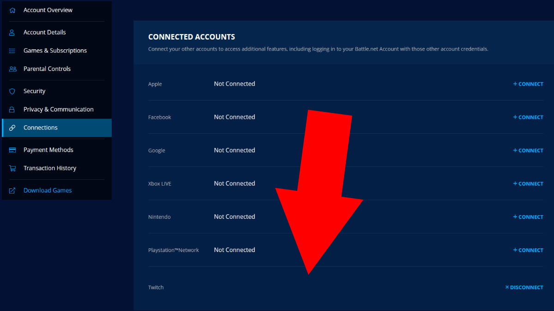The width and height of the screenshot is (554, 311).
Task: Click the Parental Controls people icon
Action: (12, 69)
